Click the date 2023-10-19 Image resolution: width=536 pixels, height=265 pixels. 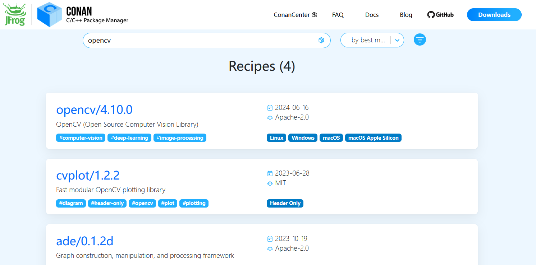point(291,239)
